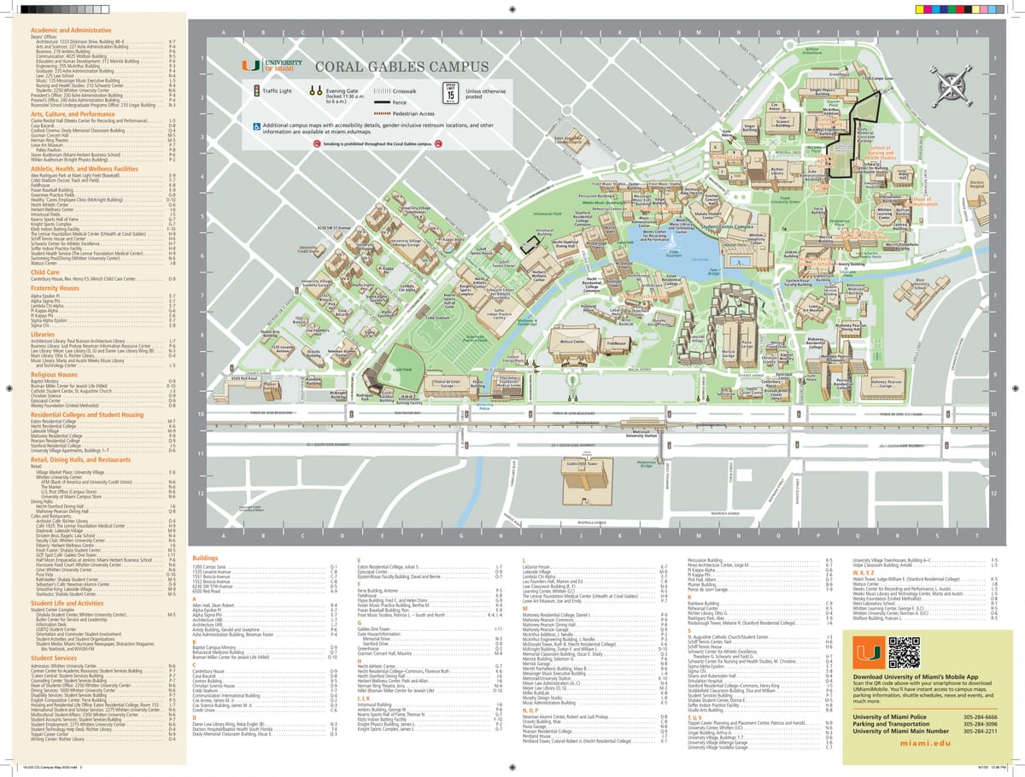Click the Crosswalk legend symbol
The height and width of the screenshot is (777, 1025).
click(382, 90)
